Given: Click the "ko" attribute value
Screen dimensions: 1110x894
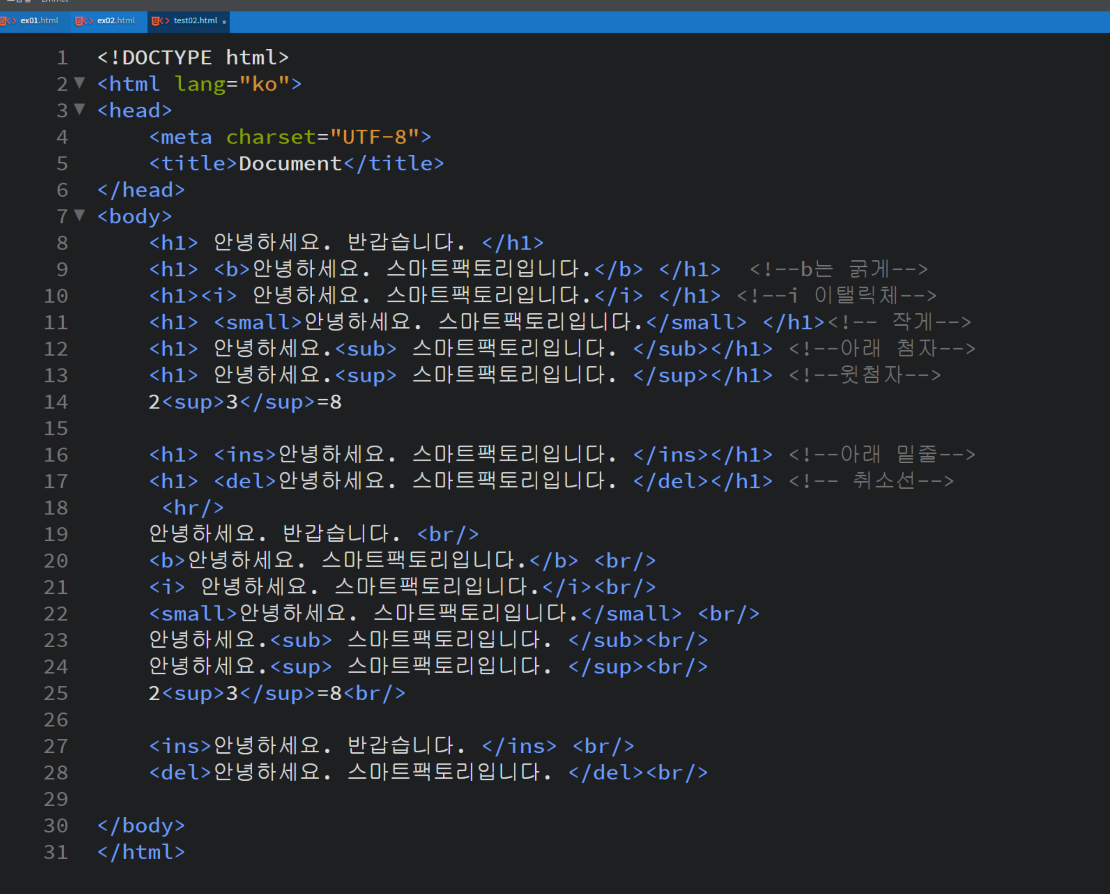Looking at the screenshot, I should [265, 84].
